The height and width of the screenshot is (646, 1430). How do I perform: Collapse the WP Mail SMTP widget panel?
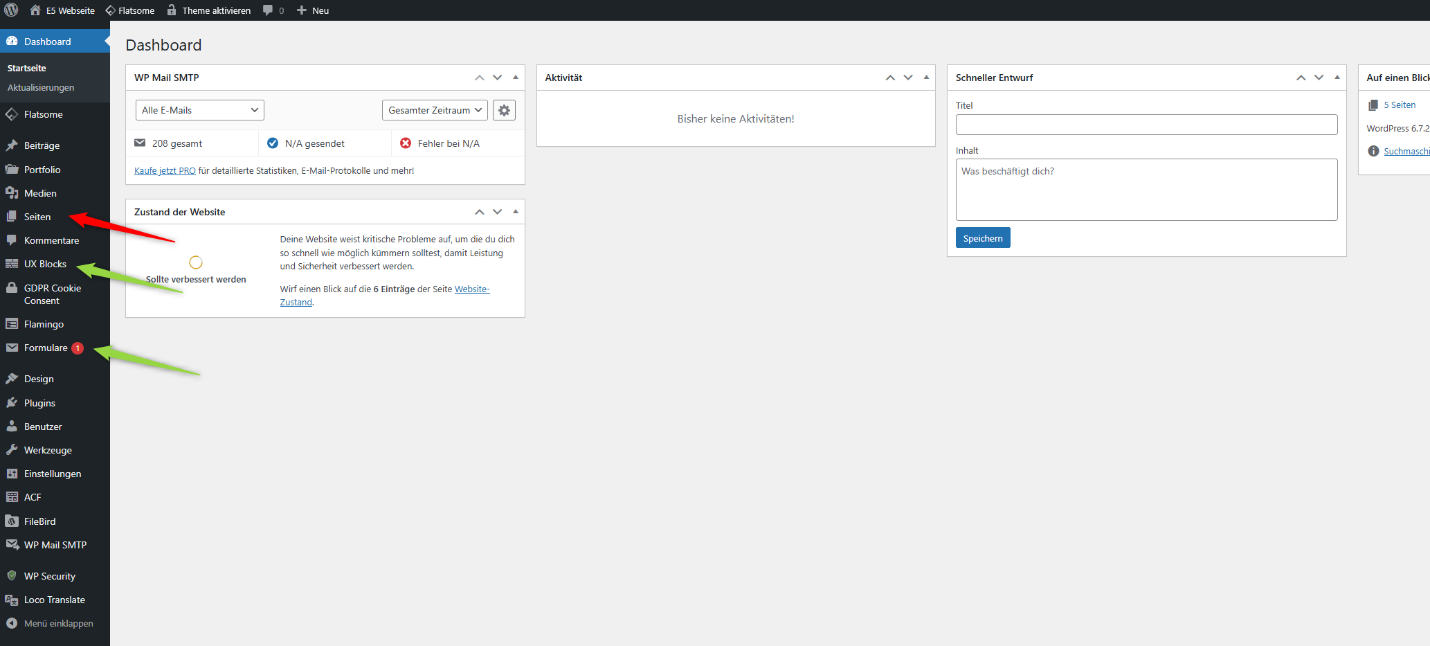coord(516,78)
